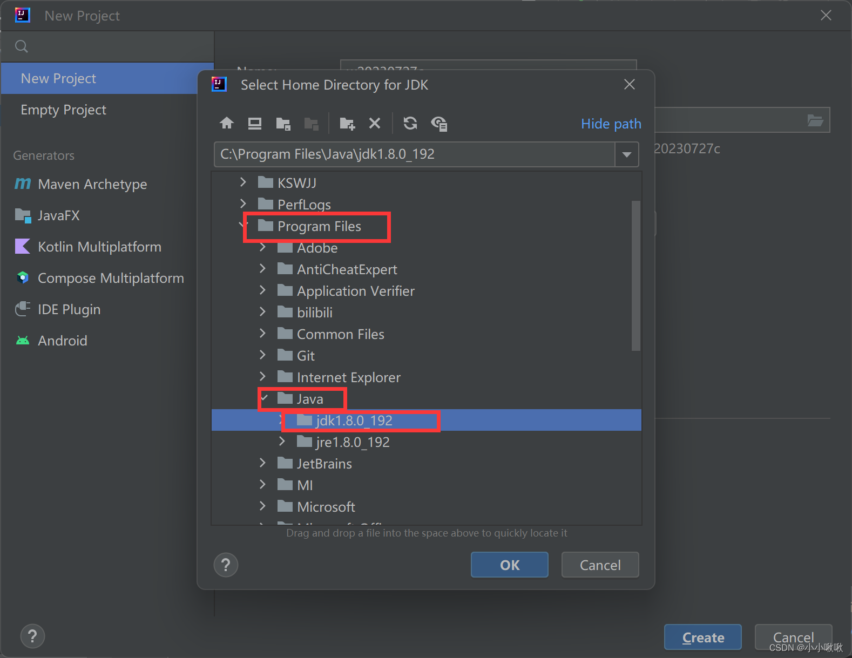852x658 pixels.
Task: Select the Java folder
Action: [x=310, y=399]
